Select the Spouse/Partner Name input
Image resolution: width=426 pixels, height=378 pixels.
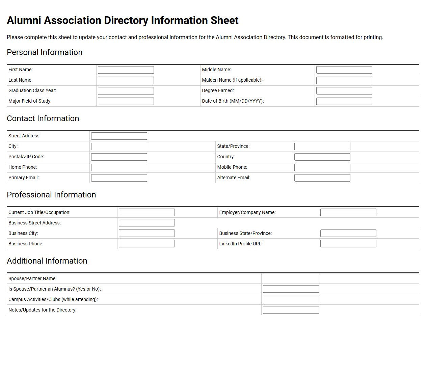tap(291, 278)
